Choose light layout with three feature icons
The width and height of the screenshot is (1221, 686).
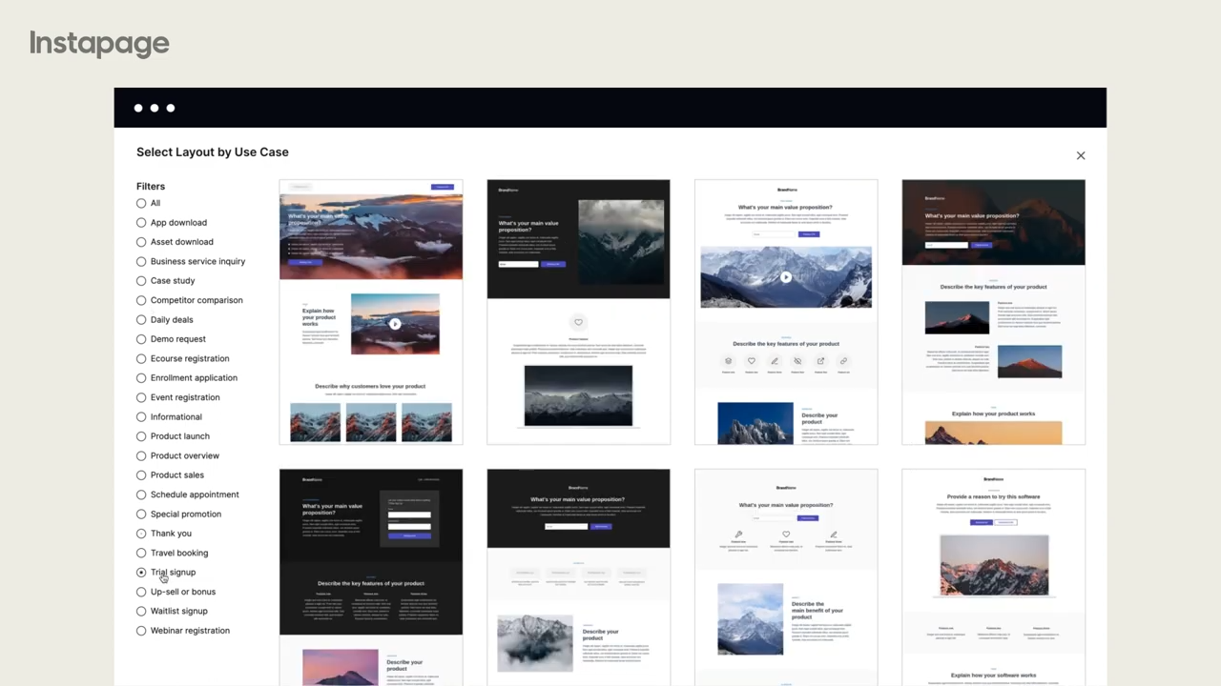(786, 577)
